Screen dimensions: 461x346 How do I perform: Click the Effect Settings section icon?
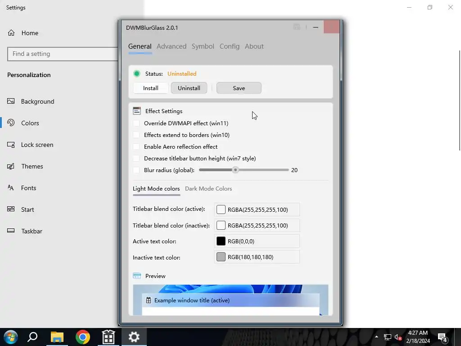coord(137,111)
